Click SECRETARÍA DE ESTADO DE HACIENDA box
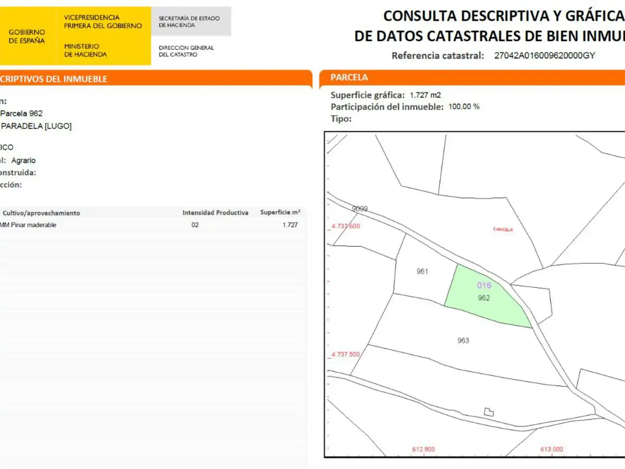The width and height of the screenshot is (625, 469). [x=191, y=21]
